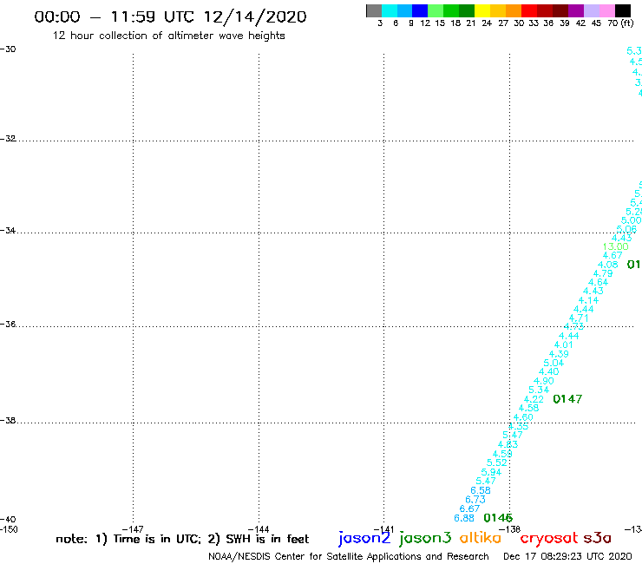Viewport: 642px width, 564px height.
Task: Select the cryosat satellite legend label
Action: click(549, 538)
